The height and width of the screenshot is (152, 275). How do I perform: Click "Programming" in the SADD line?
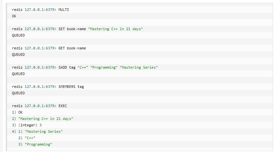(x=104, y=67)
